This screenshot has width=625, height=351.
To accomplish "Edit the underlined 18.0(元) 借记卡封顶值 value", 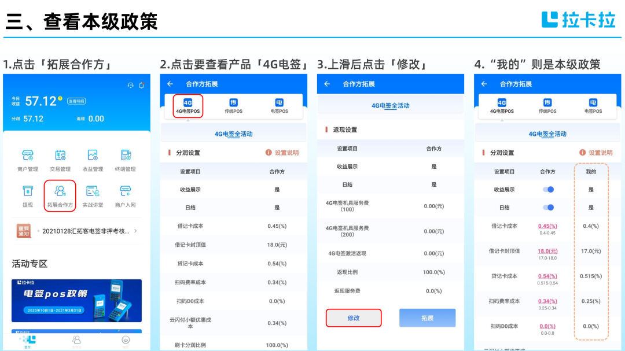I will pos(547,251).
